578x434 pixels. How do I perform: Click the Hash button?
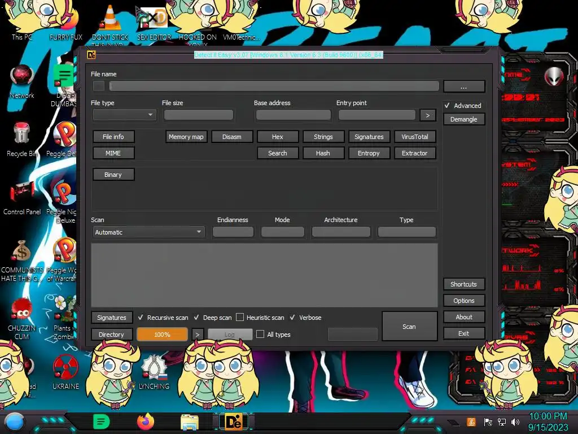coord(323,153)
